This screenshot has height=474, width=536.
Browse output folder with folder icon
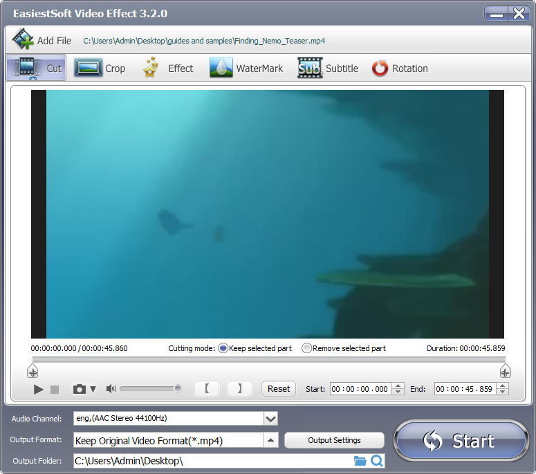coord(360,461)
